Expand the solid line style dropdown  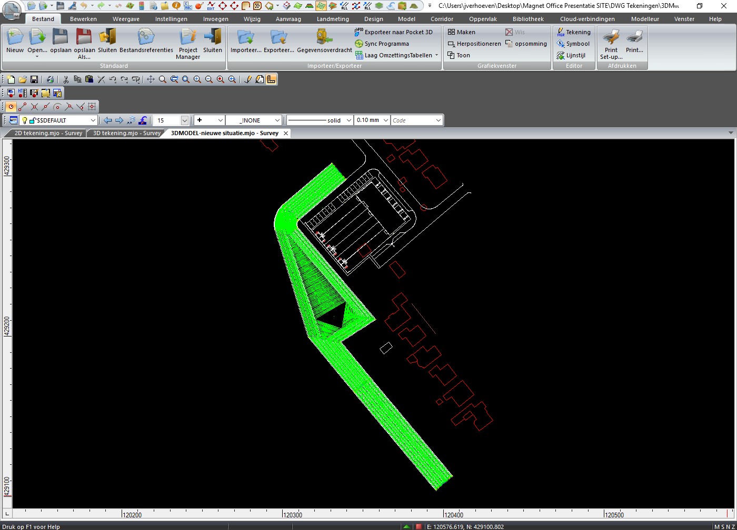pos(348,120)
